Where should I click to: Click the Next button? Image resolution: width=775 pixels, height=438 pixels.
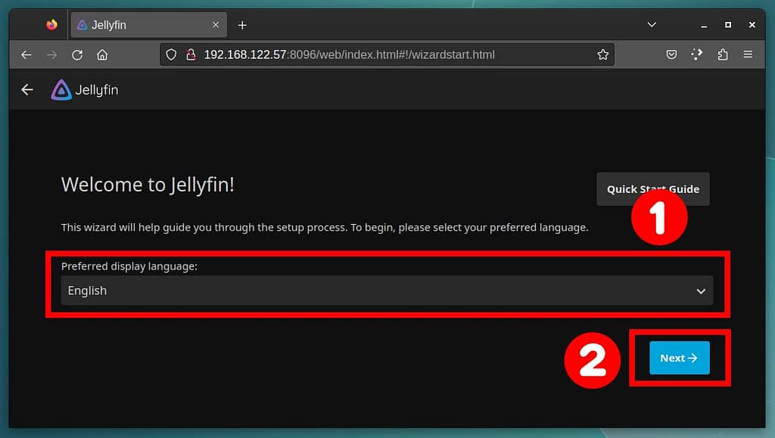(x=679, y=358)
